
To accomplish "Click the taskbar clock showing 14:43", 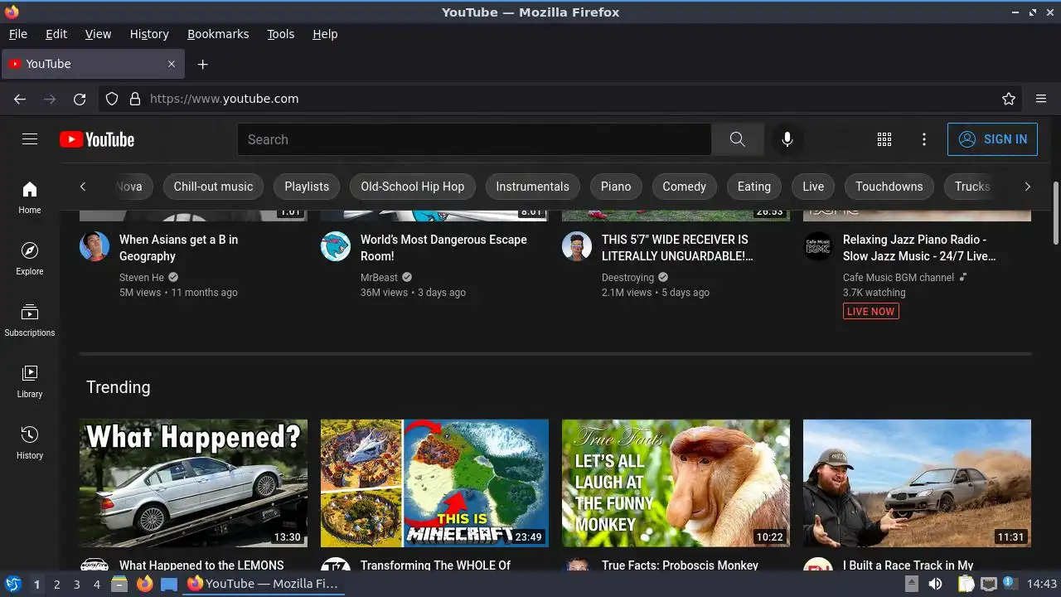I will (1042, 584).
